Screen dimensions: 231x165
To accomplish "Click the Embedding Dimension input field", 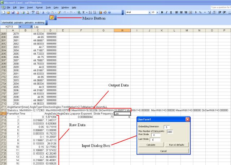I will tap(168, 127).
